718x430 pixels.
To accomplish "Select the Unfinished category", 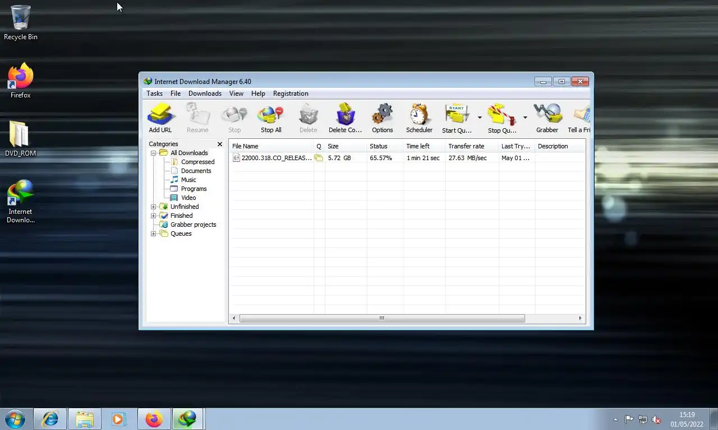I will [x=185, y=207].
